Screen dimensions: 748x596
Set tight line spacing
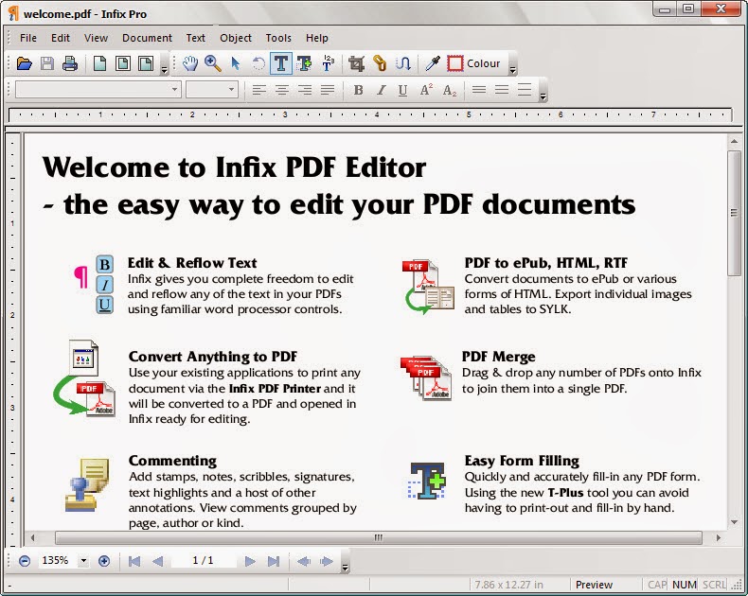tap(479, 90)
